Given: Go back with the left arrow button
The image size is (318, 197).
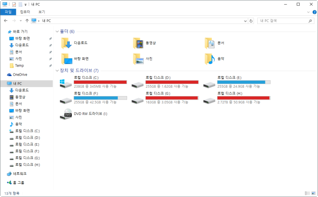Looking at the screenshot, I should click(x=6, y=21).
